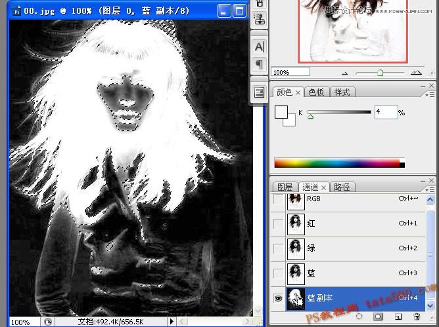Viewport: 439px width, 327px height.
Task: Pick a color from the spectrum ramp
Action: (337, 163)
